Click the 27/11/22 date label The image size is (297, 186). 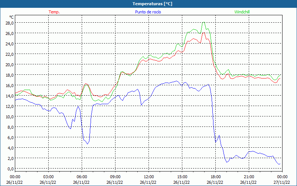tap(282, 182)
